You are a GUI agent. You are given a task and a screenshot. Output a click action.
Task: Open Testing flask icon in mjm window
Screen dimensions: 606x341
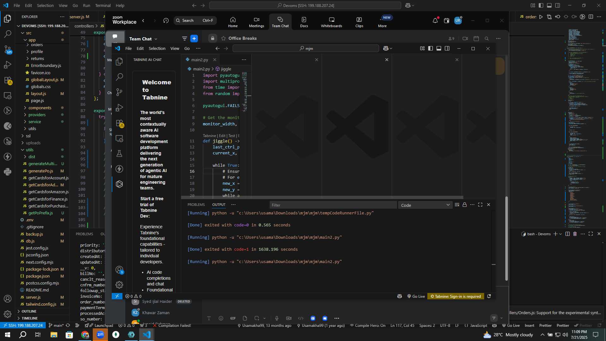[119, 153]
